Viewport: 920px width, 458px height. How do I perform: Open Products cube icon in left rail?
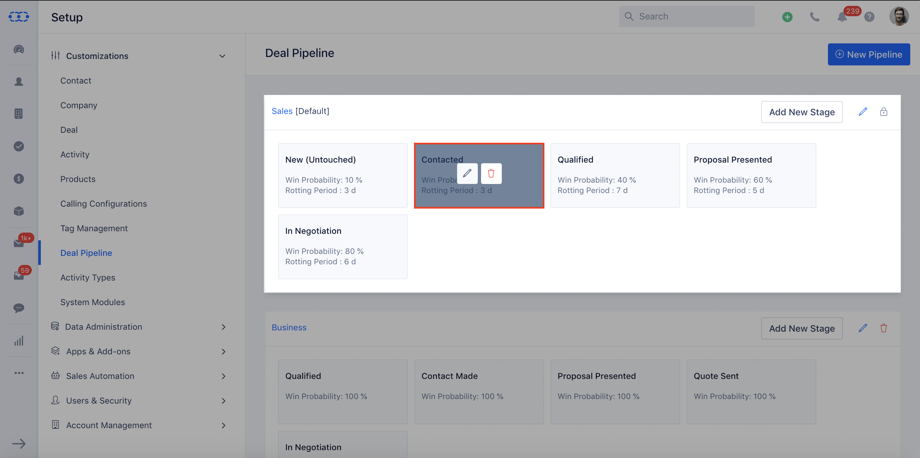point(19,211)
